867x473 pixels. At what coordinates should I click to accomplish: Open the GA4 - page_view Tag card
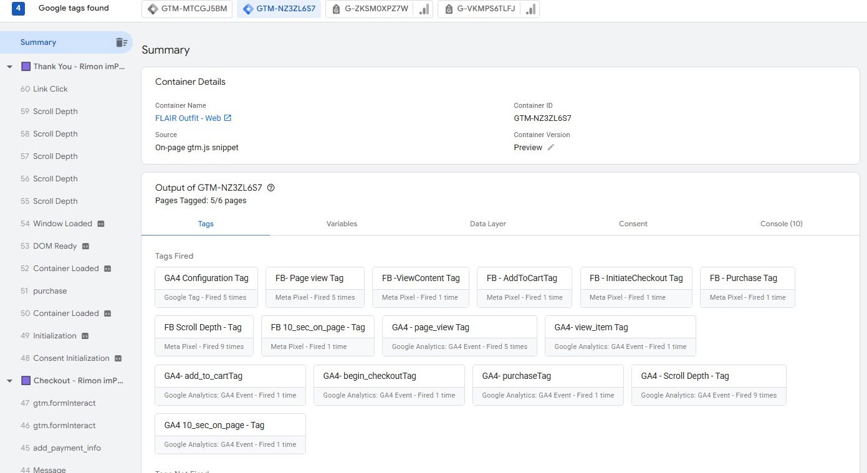click(459, 336)
